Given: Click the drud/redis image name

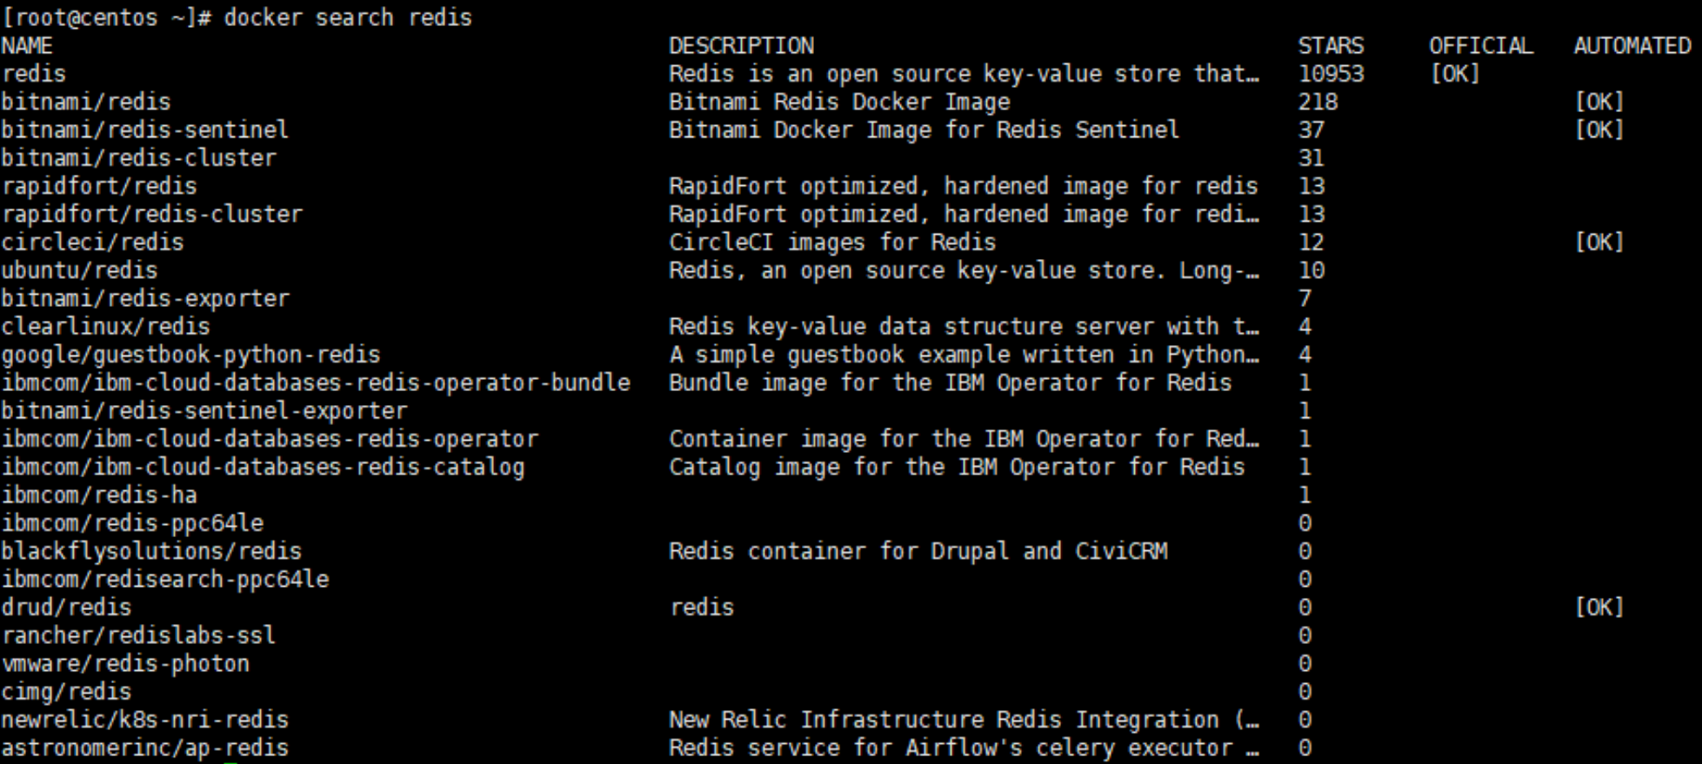Looking at the screenshot, I should click(66, 607).
